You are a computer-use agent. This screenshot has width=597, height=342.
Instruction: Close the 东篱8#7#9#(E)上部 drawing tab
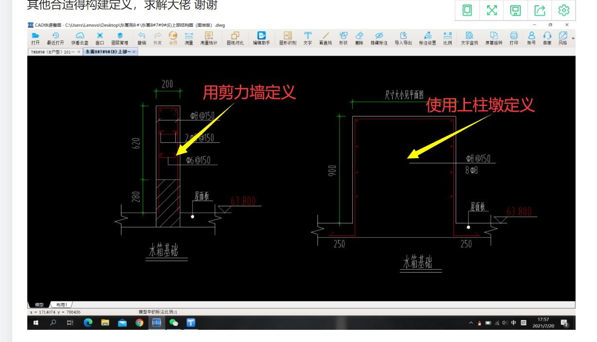point(135,52)
